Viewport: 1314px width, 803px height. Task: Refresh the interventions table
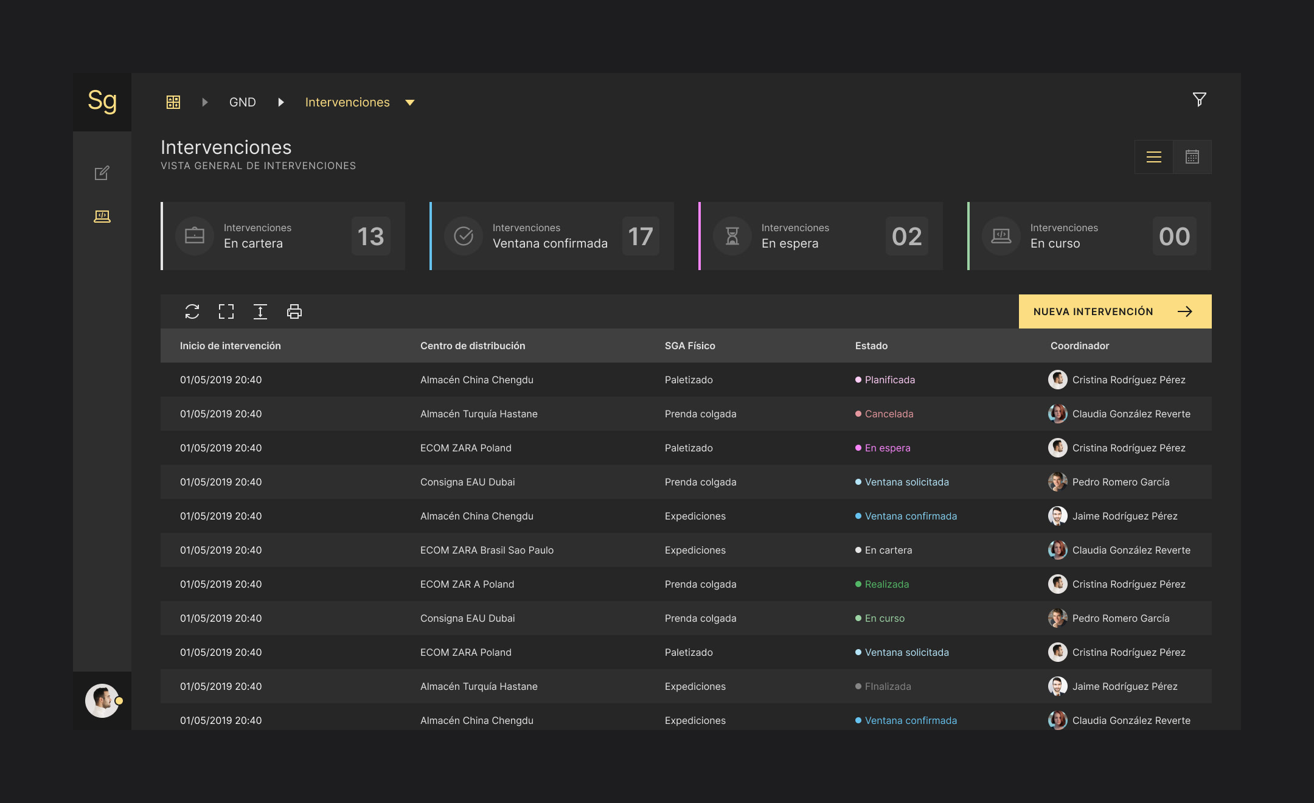(x=192, y=311)
